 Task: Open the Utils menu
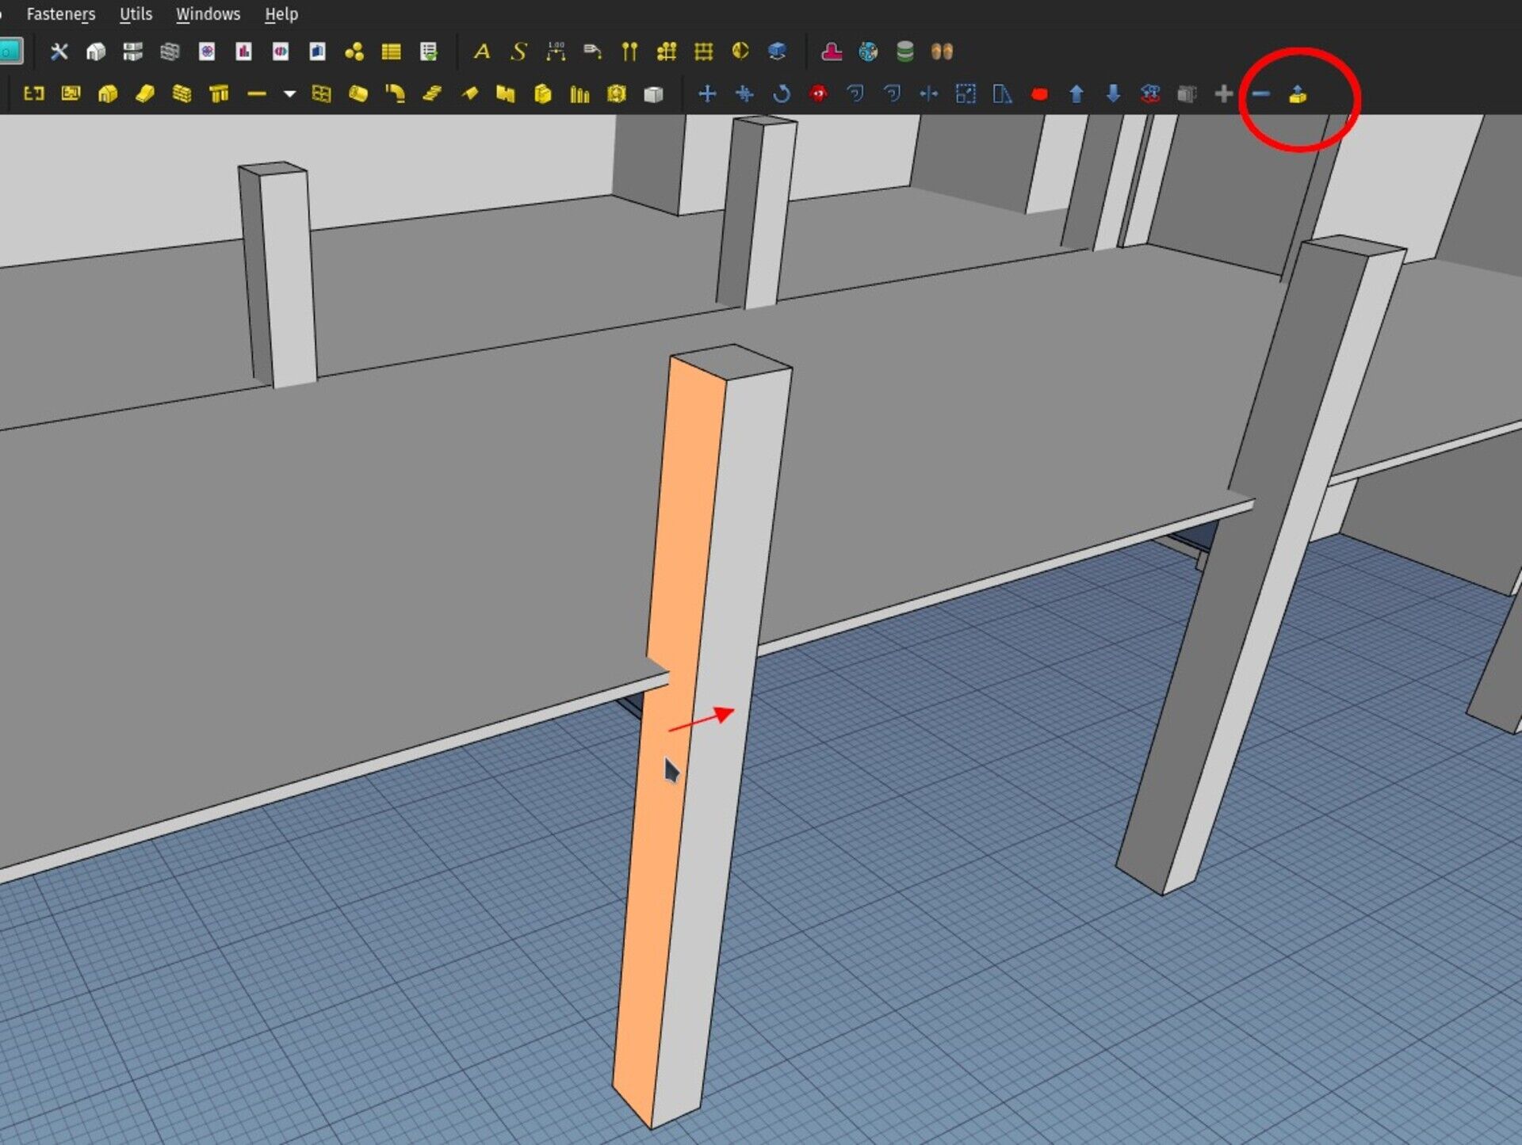tap(136, 13)
